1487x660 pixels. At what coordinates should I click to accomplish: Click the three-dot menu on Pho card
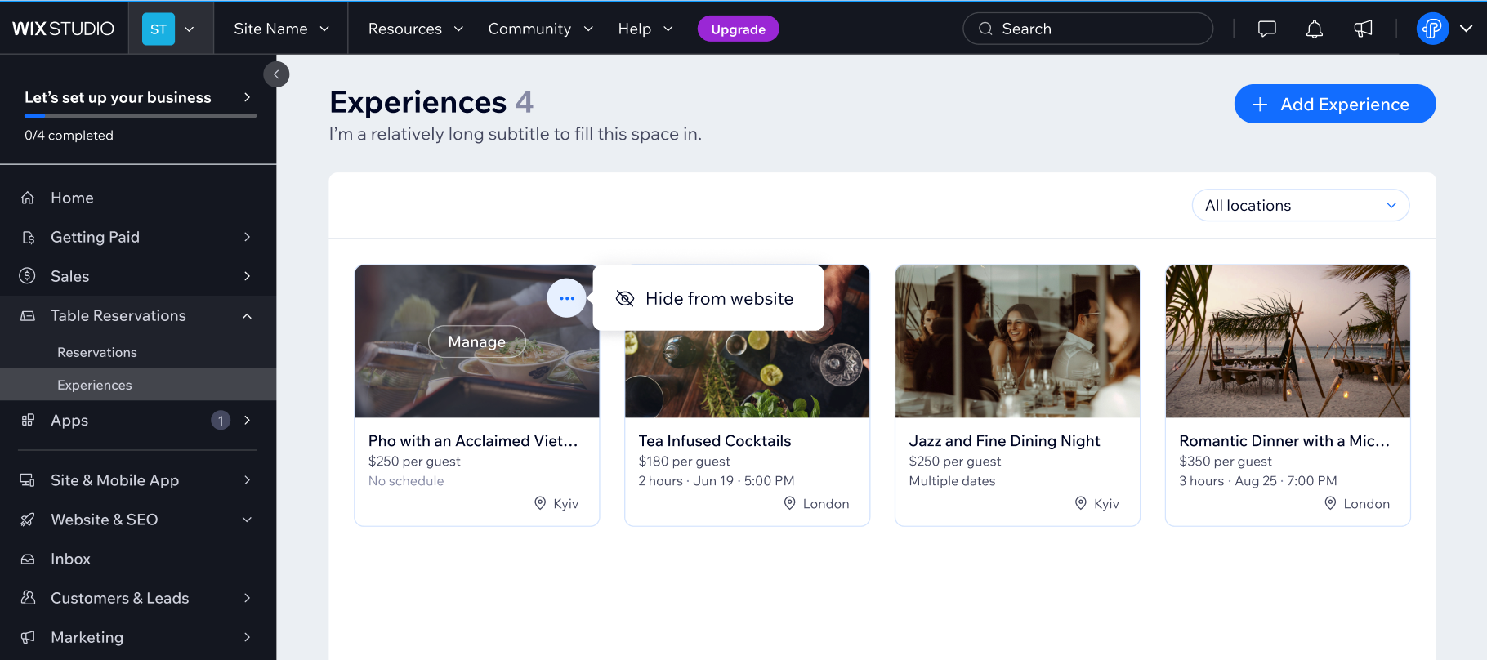point(566,298)
